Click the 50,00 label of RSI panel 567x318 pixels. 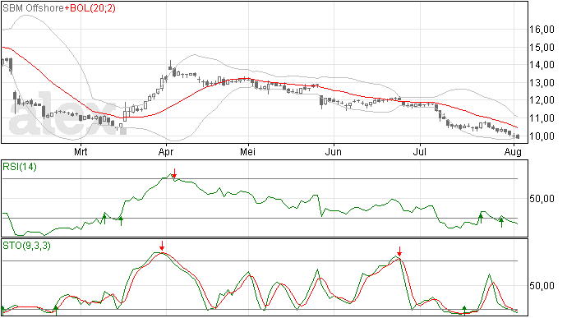point(542,199)
